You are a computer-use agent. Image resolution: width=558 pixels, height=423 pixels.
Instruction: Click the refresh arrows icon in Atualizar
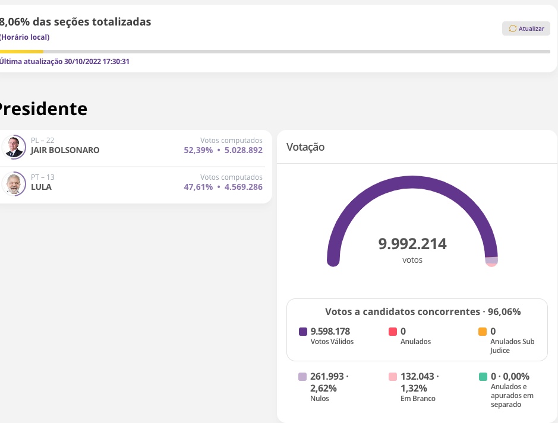point(513,28)
